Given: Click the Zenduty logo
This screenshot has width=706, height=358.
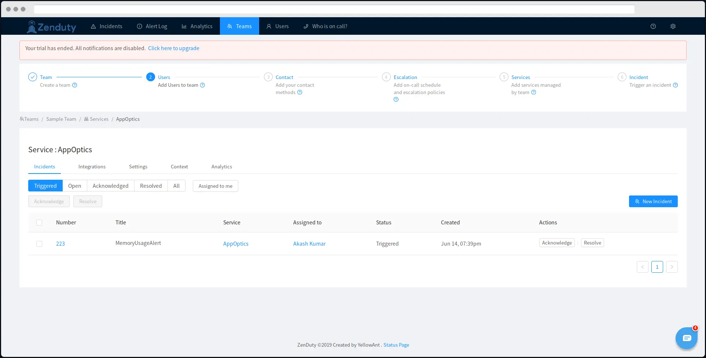Looking at the screenshot, I should 52,27.
